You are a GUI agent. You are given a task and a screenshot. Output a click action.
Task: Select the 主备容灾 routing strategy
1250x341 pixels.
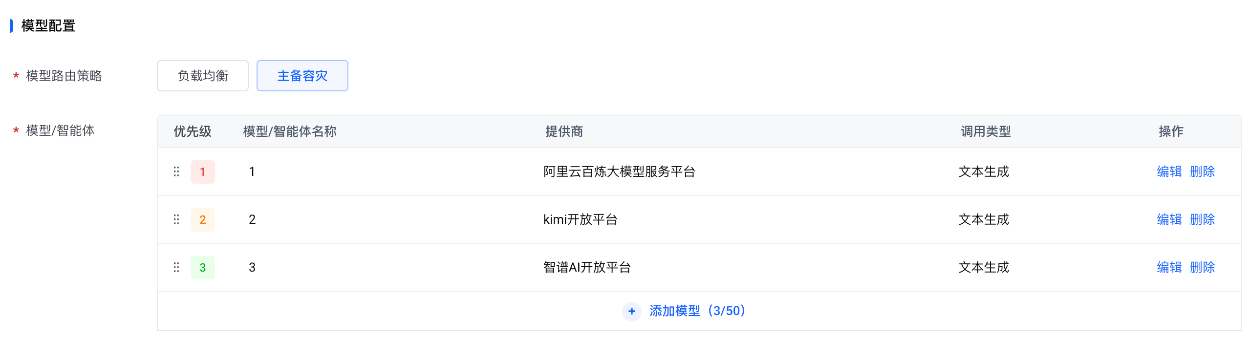pyautogui.click(x=302, y=76)
